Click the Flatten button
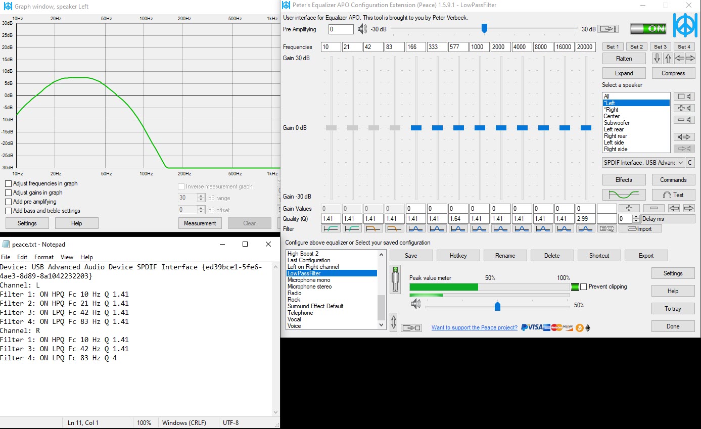Image resolution: width=701 pixels, height=429 pixels. [624, 59]
